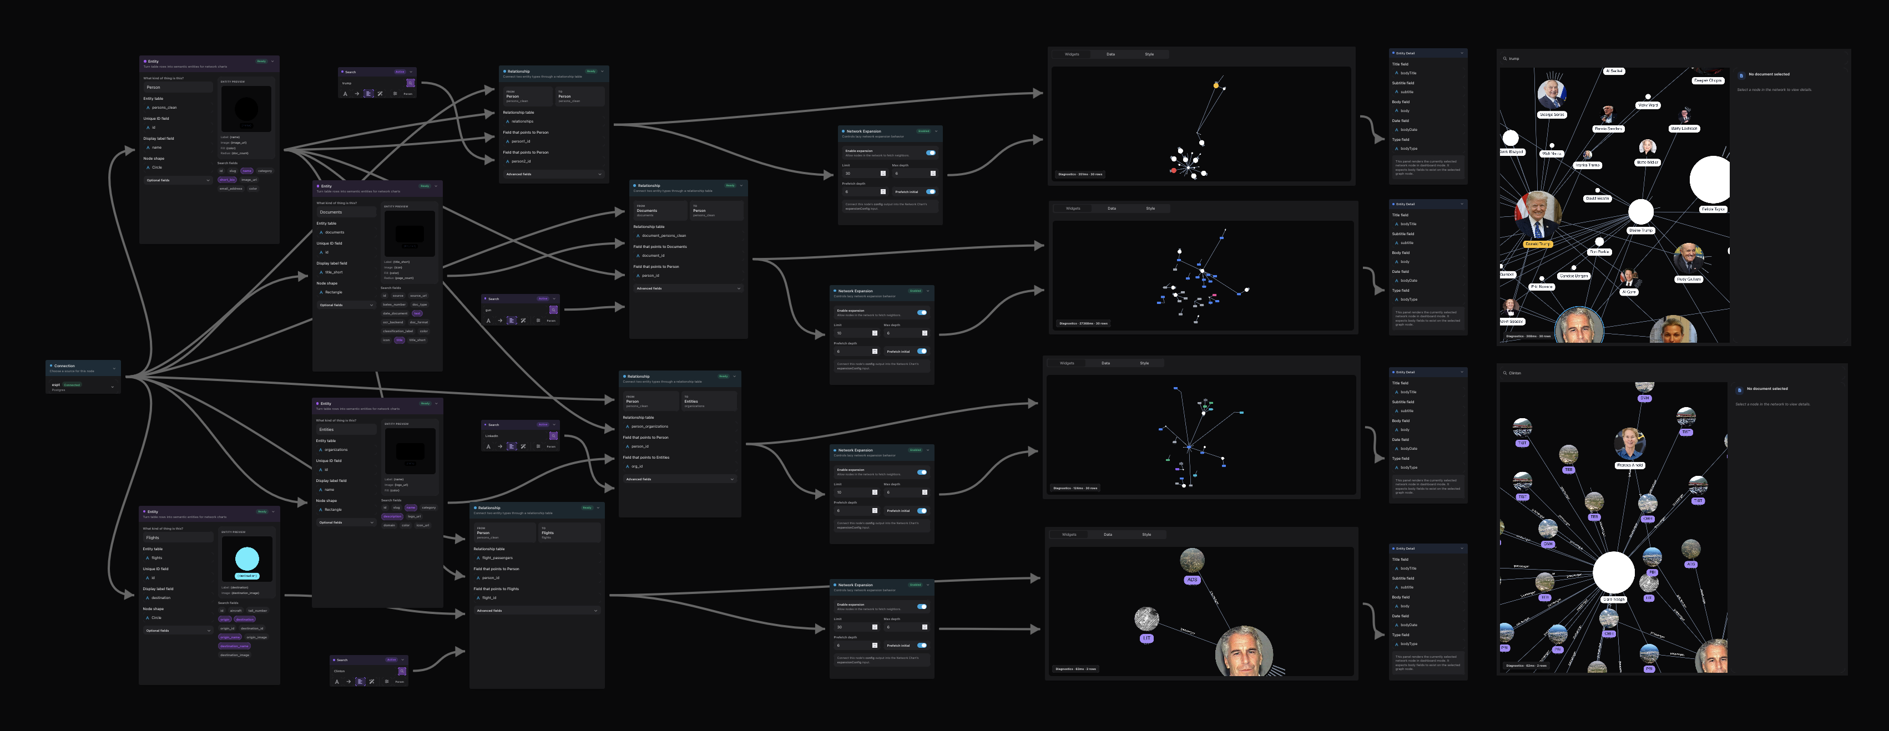The height and width of the screenshot is (731, 1889).
Task: Toggle the description chip in Entities search fields
Action: (392, 516)
